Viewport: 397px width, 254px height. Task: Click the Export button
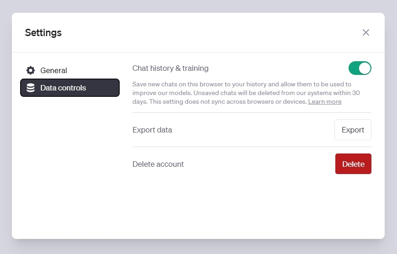pos(353,130)
